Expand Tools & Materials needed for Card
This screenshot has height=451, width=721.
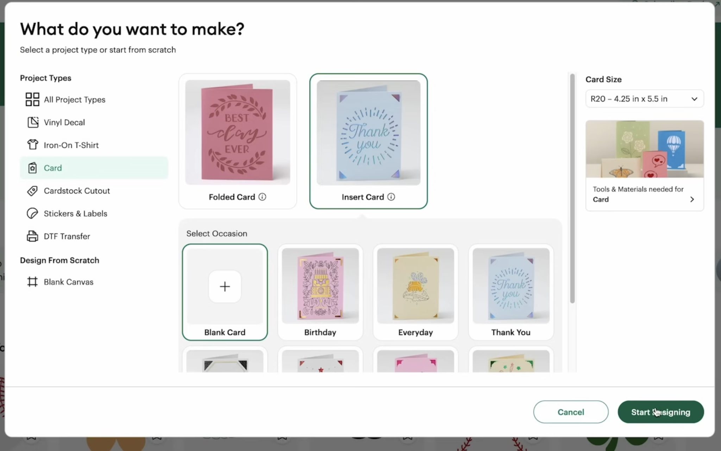[x=644, y=194]
